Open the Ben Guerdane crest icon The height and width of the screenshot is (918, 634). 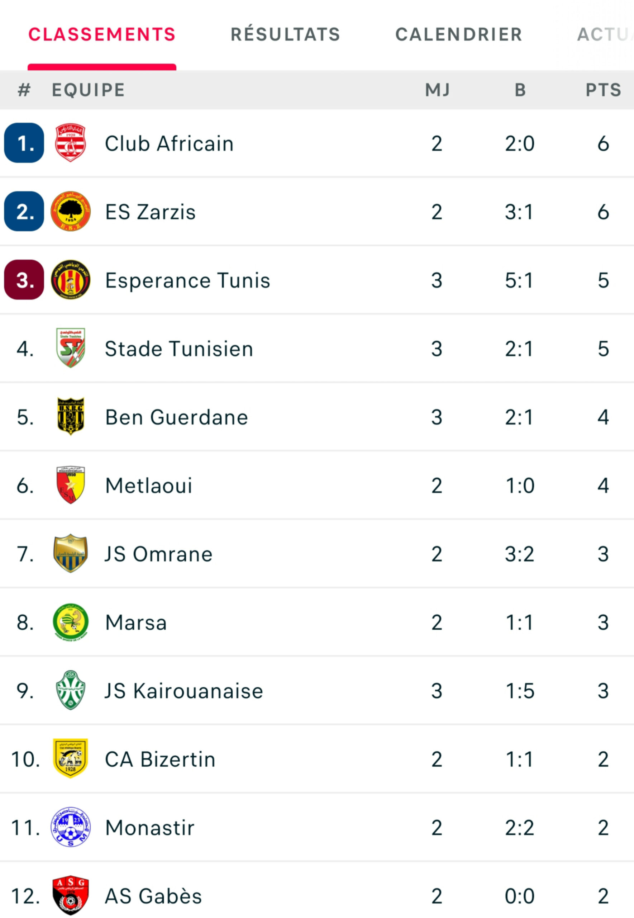click(70, 416)
